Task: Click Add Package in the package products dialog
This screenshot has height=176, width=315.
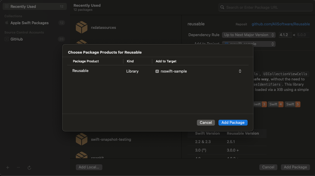Action: click(x=233, y=123)
